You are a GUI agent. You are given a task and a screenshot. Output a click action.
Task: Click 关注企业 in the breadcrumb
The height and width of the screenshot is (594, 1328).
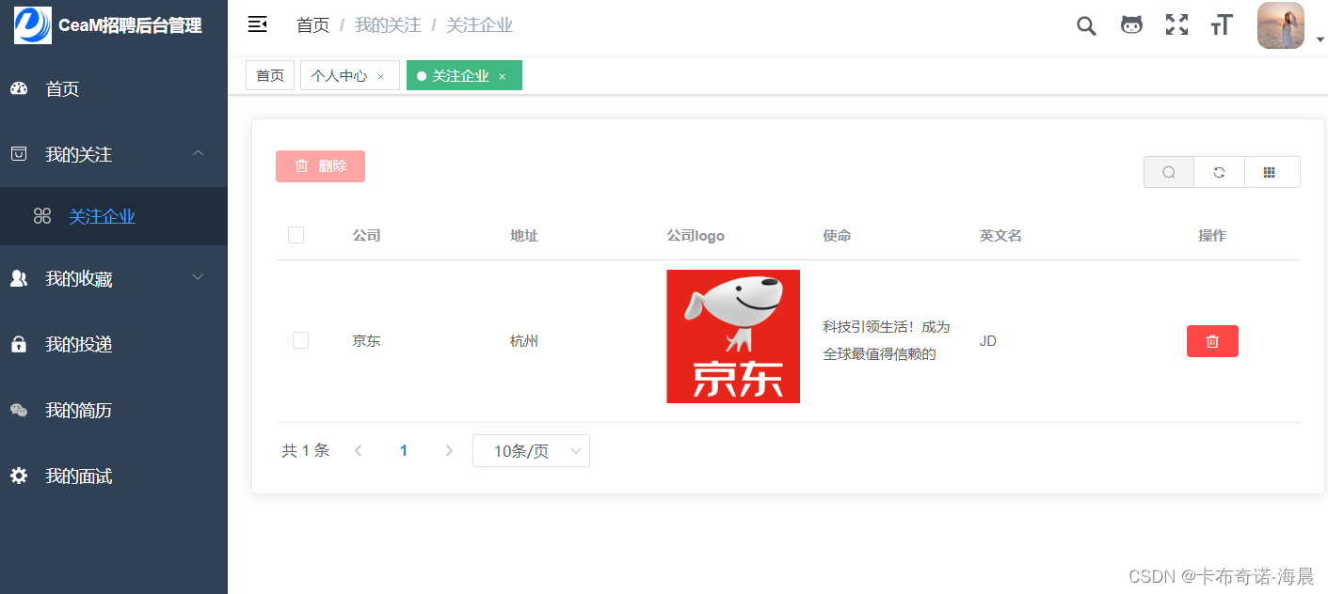479,25
